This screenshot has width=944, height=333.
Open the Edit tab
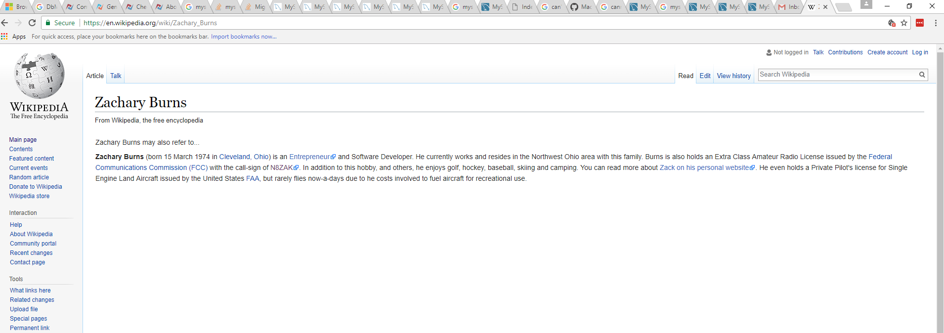(705, 76)
